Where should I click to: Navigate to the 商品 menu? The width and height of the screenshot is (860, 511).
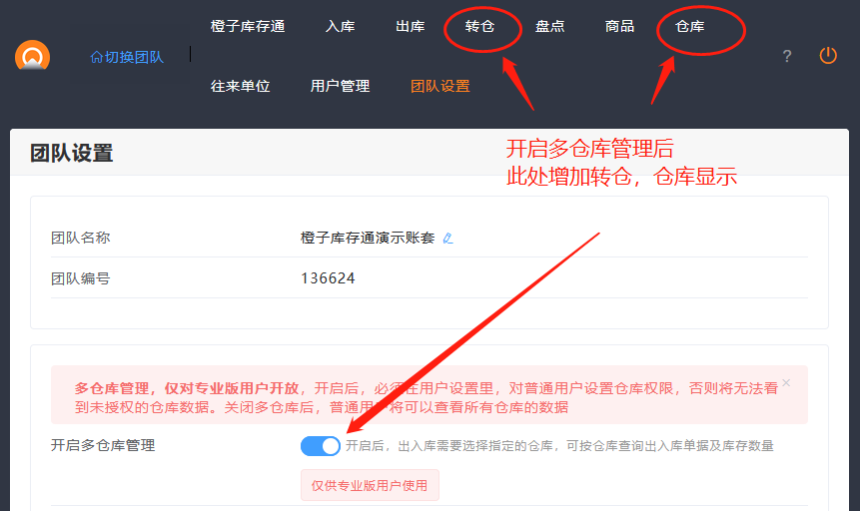tap(619, 27)
